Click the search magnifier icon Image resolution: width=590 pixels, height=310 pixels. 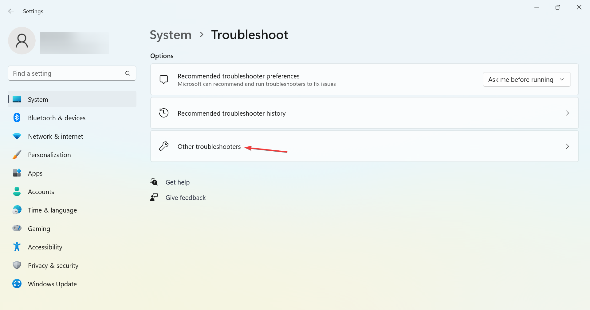point(128,74)
